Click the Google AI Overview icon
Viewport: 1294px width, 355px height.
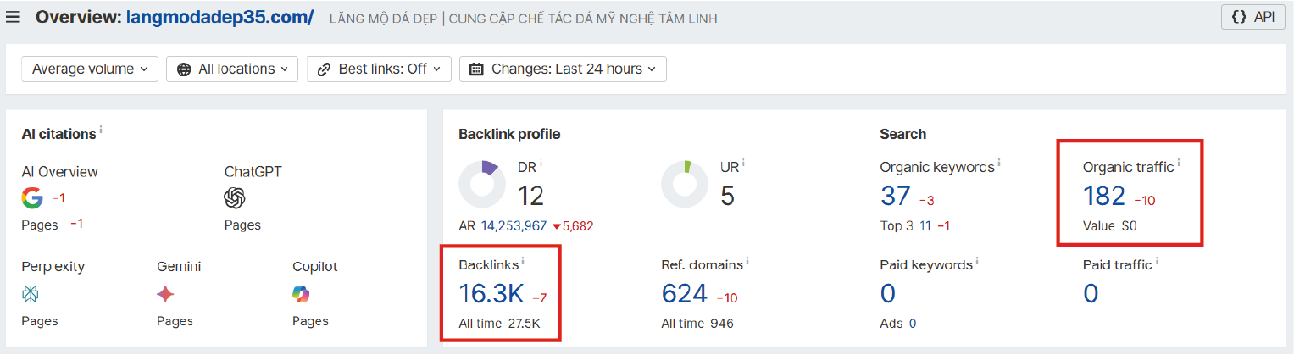(32, 198)
